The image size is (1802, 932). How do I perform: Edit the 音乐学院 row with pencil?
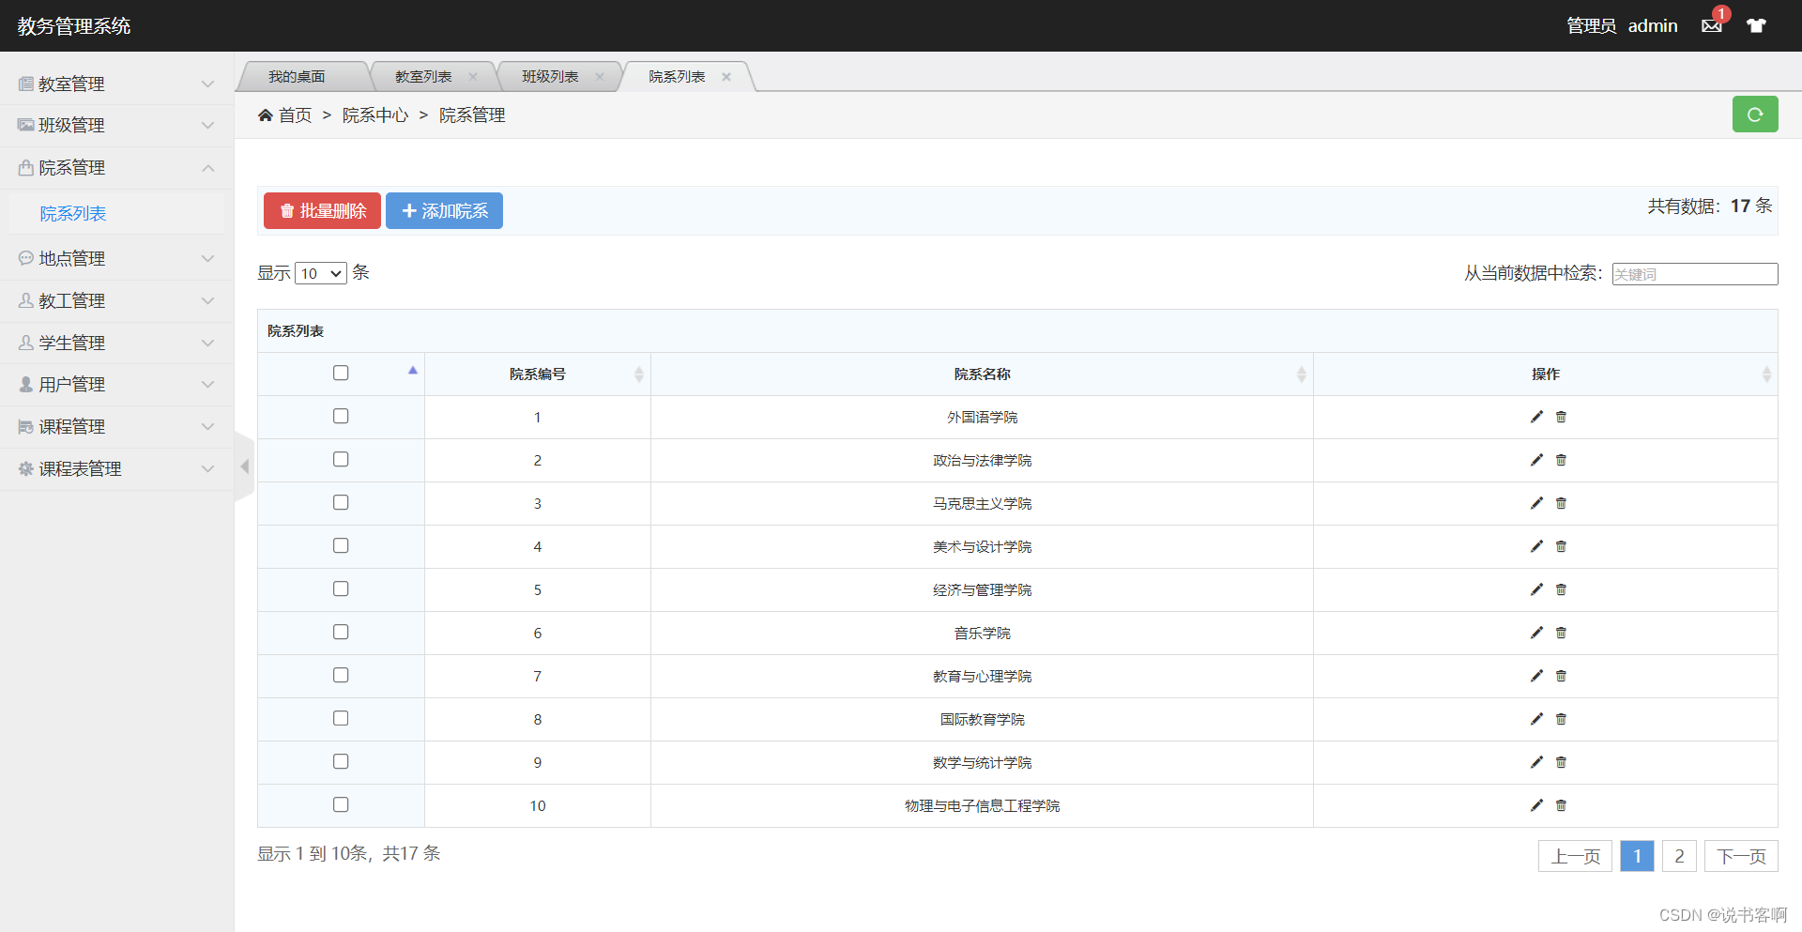coord(1536,633)
